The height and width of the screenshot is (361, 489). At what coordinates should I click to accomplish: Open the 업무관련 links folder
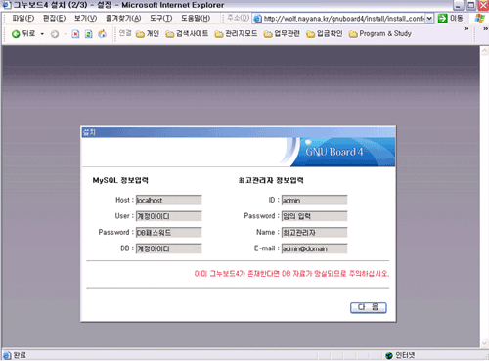pyautogui.click(x=282, y=34)
